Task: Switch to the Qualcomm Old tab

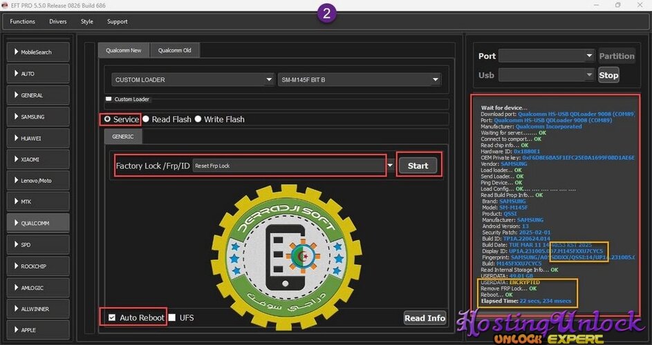Action: pos(175,50)
